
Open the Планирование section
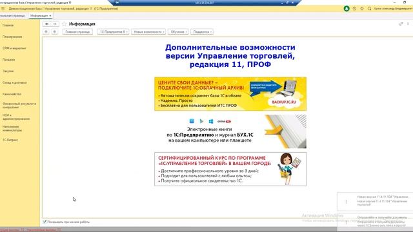[x=12, y=37]
